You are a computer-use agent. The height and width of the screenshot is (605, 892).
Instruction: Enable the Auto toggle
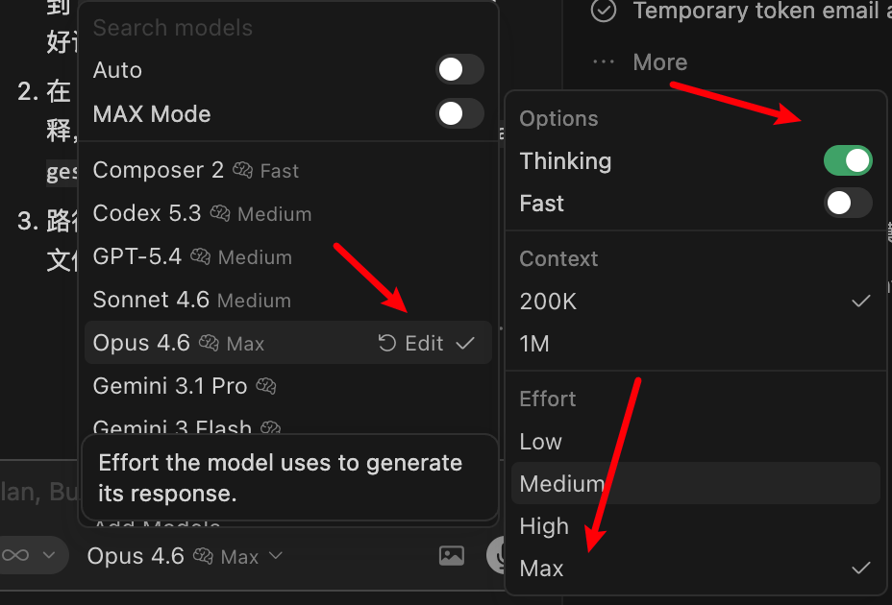coord(459,69)
